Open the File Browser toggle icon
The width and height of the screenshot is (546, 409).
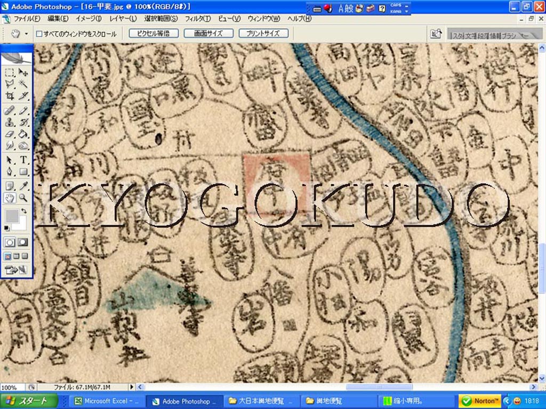pos(436,34)
